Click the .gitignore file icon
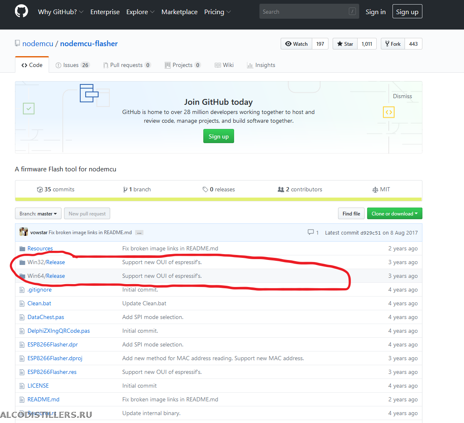 [x=22, y=290]
